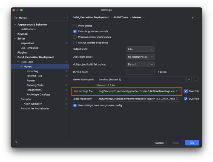Select Repositories in the settings tree

pyautogui.click(x=34, y=90)
